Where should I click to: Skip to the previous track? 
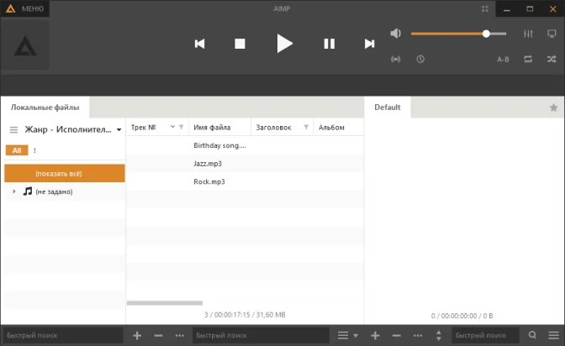pyautogui.click(x=199, y=44)
